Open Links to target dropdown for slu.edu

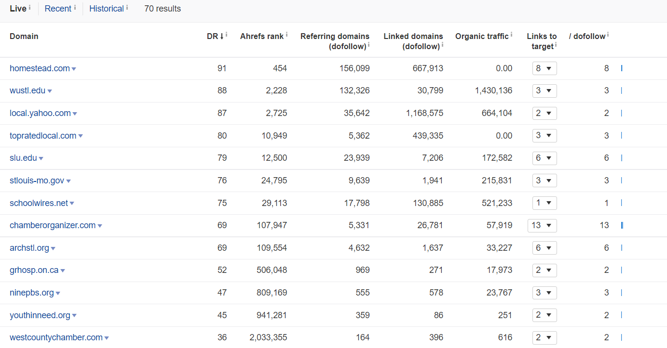(544, 158)
